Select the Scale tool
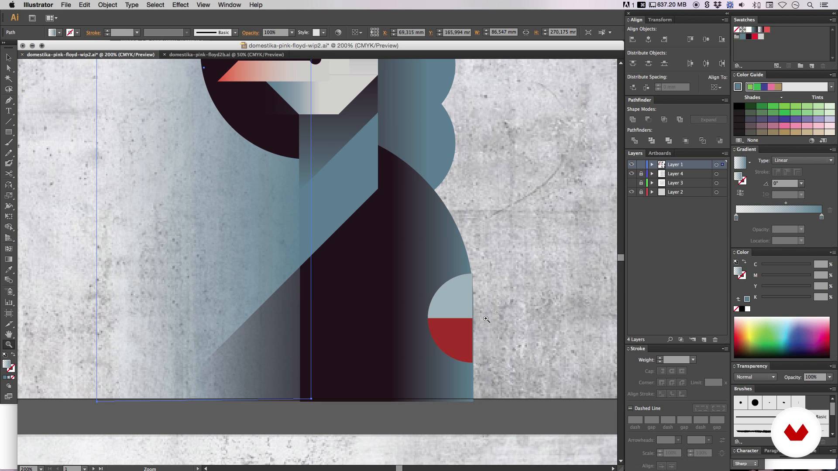Screen dimensions: 838x471 tap(8, 195)
